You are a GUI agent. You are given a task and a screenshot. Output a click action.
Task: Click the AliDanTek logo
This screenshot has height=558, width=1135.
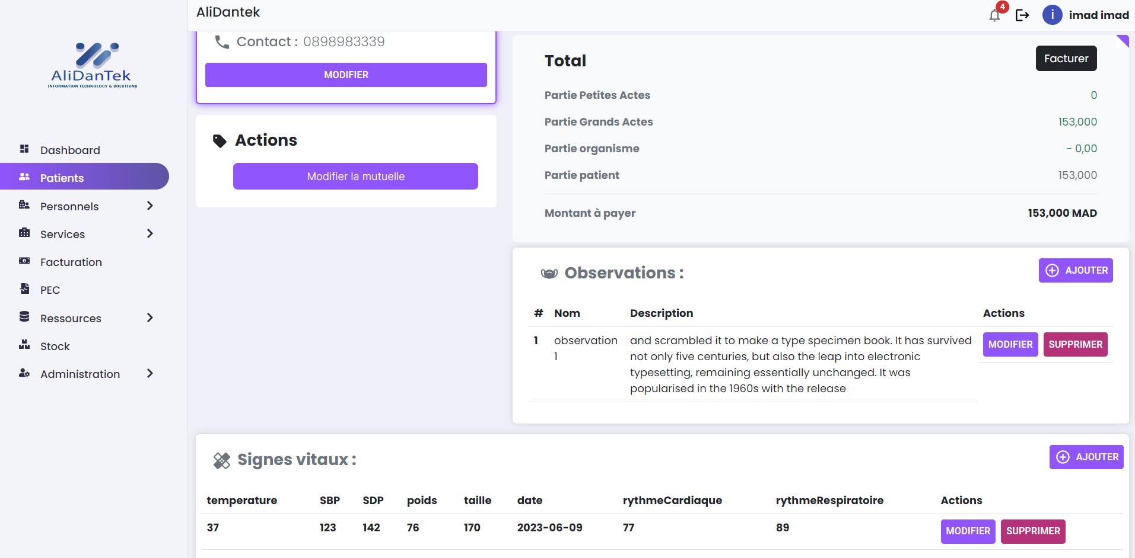[x=93, y=65]
